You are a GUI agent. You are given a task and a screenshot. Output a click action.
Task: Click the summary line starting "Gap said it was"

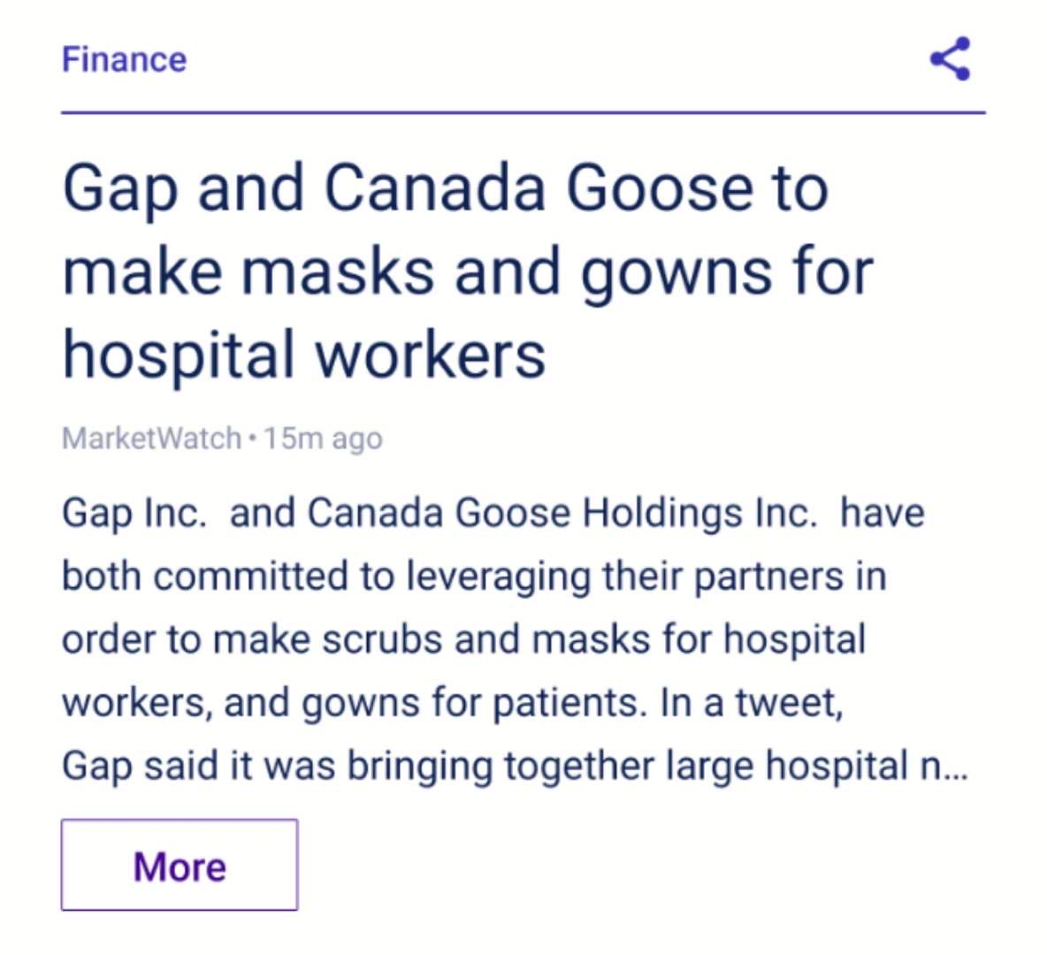click(x=514, y=766)
